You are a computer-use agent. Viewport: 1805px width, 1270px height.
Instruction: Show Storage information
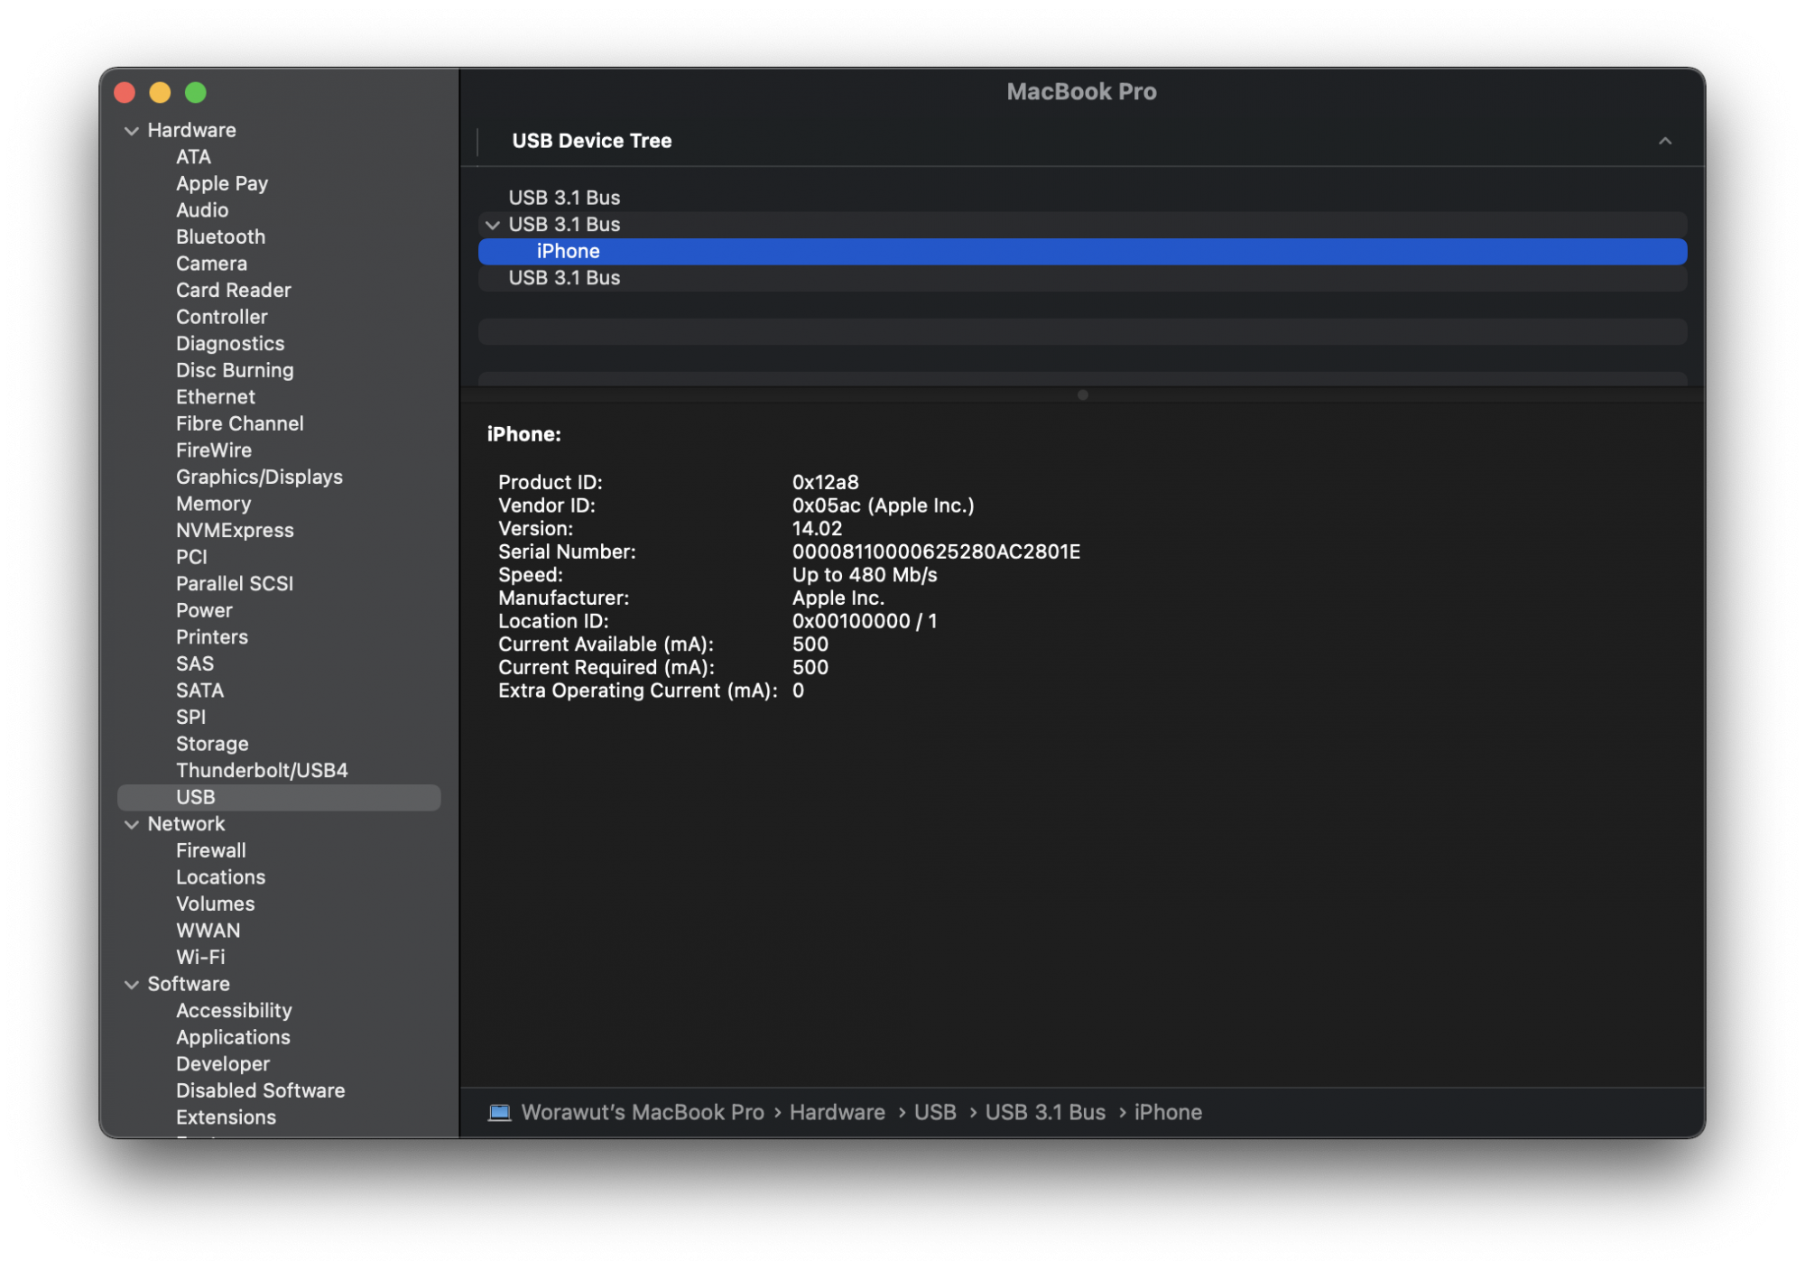pos(212,744)
